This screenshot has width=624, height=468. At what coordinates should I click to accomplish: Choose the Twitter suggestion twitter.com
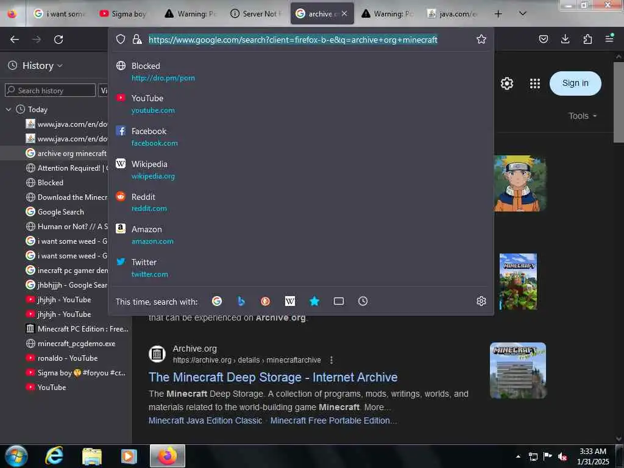301,268
